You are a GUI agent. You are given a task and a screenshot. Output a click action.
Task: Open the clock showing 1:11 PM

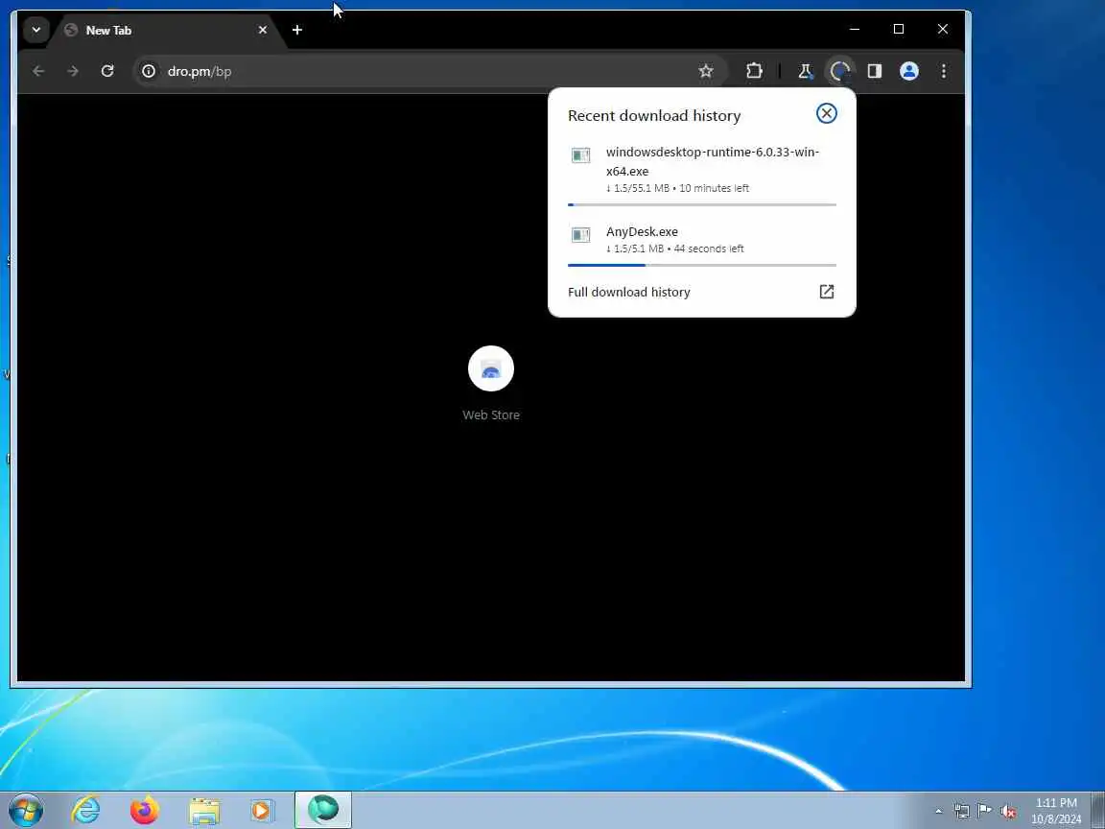pyautogui.click(x=1056, y=811)
